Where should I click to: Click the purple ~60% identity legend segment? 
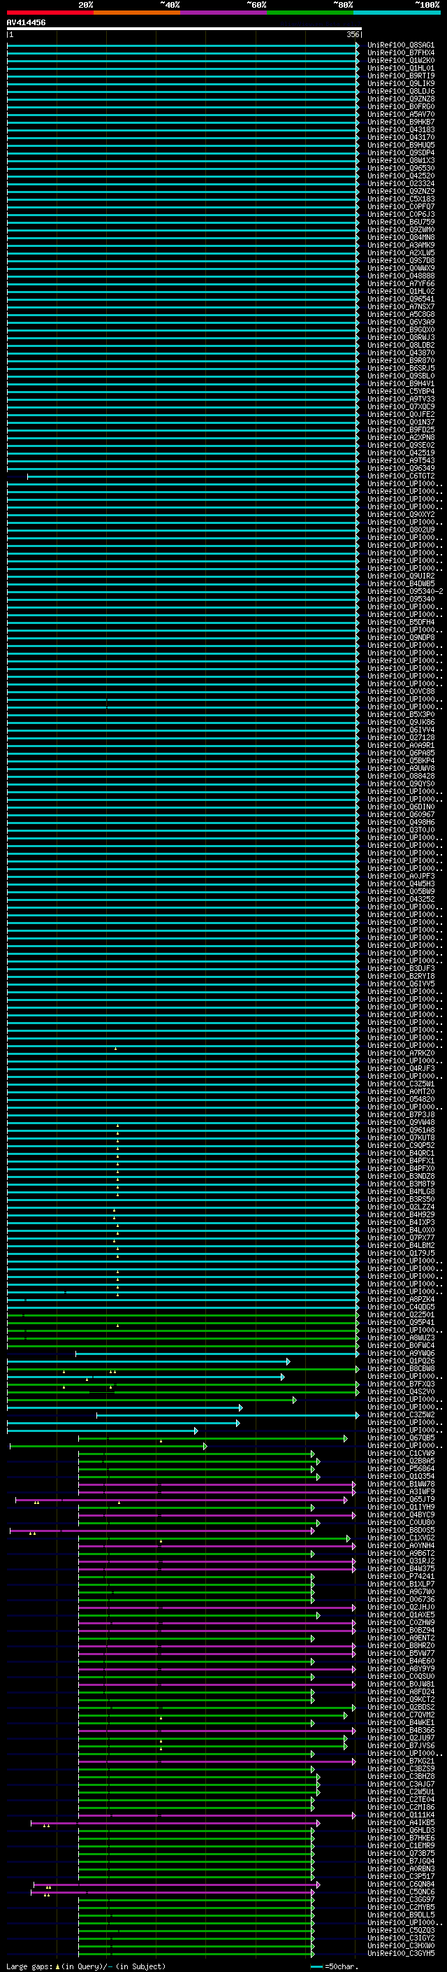click(x=223, y=13)
